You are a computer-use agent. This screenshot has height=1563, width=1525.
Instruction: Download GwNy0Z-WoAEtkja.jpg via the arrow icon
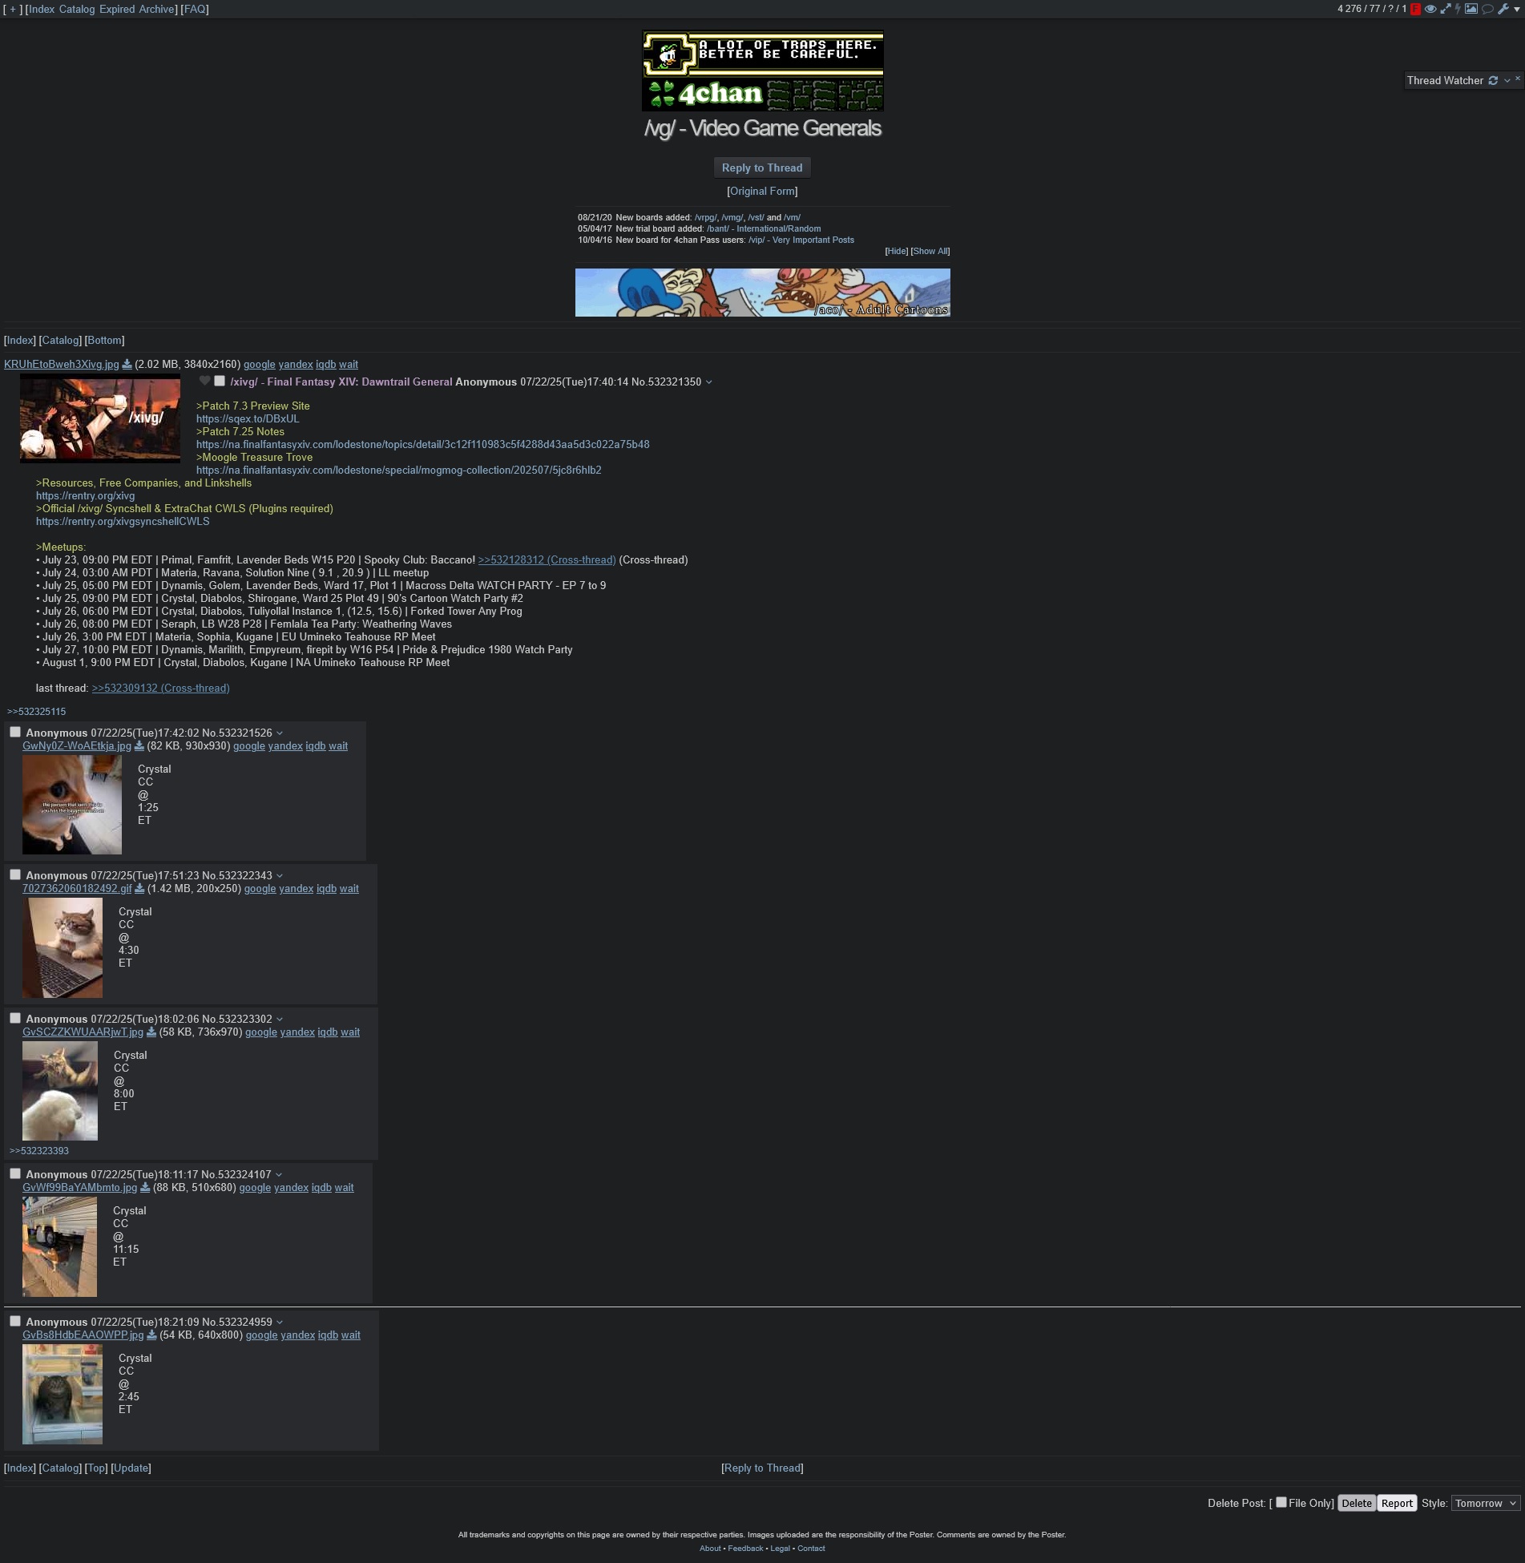(x=139, y=745)
